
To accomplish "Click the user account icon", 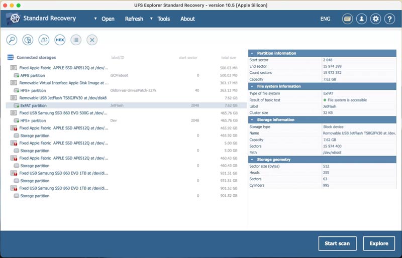I will coord(361,19).
